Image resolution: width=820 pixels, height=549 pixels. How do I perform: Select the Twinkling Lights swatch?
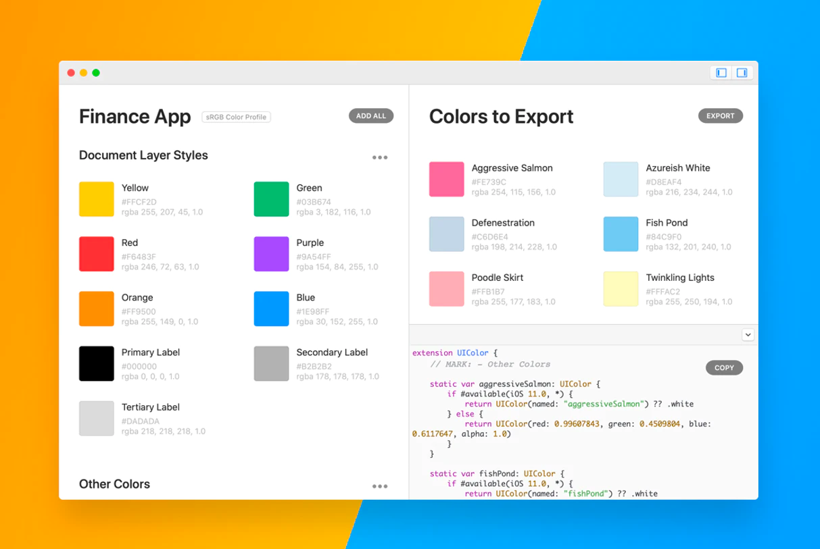pos(621,289)
